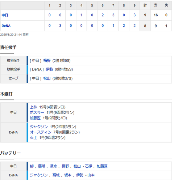174x180 pixels.
Task: Click 伊勢's record '(0勝4敗5S)'
Action: coord(64,69)
